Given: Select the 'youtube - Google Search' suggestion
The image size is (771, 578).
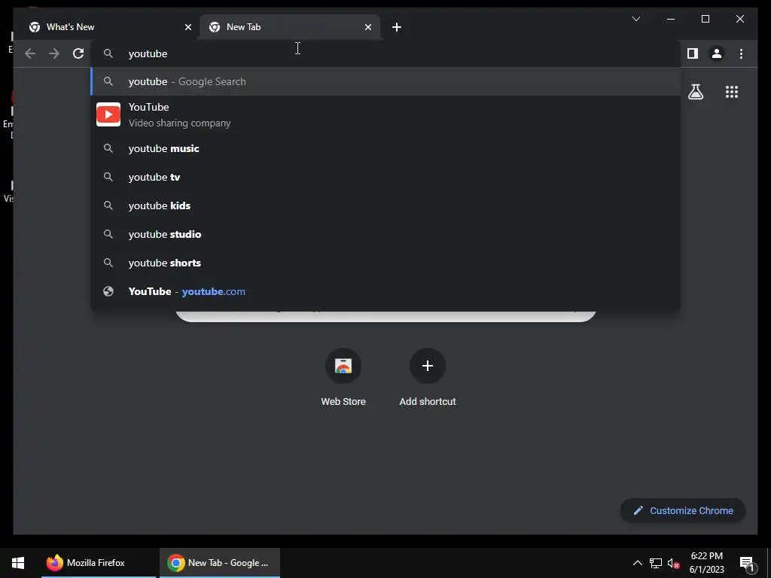Looking at the screenshot, I should pyautogui.click(x=385, y=81).
